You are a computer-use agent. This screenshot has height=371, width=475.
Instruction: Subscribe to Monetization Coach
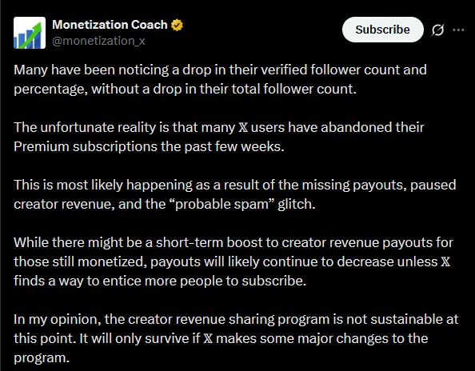[382, 30]
